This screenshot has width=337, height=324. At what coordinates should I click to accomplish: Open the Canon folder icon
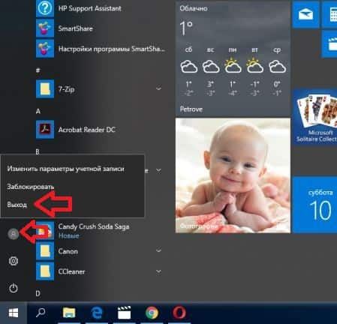tap(45, 251)
